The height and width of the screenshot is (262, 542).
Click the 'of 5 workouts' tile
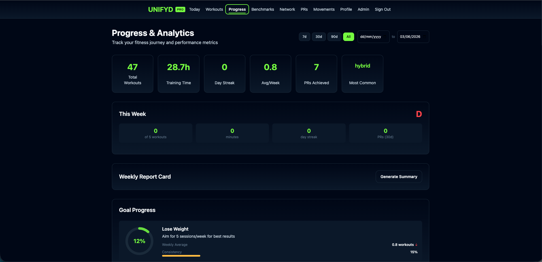click(x=156, y=133)
